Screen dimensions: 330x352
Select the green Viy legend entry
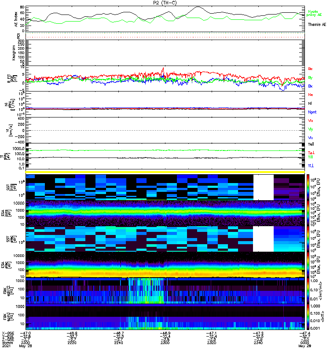(x=311, y=129)
